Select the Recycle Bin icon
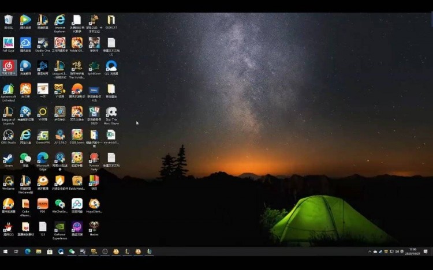Viewport: 433px width, 270px height. [8, 20]
